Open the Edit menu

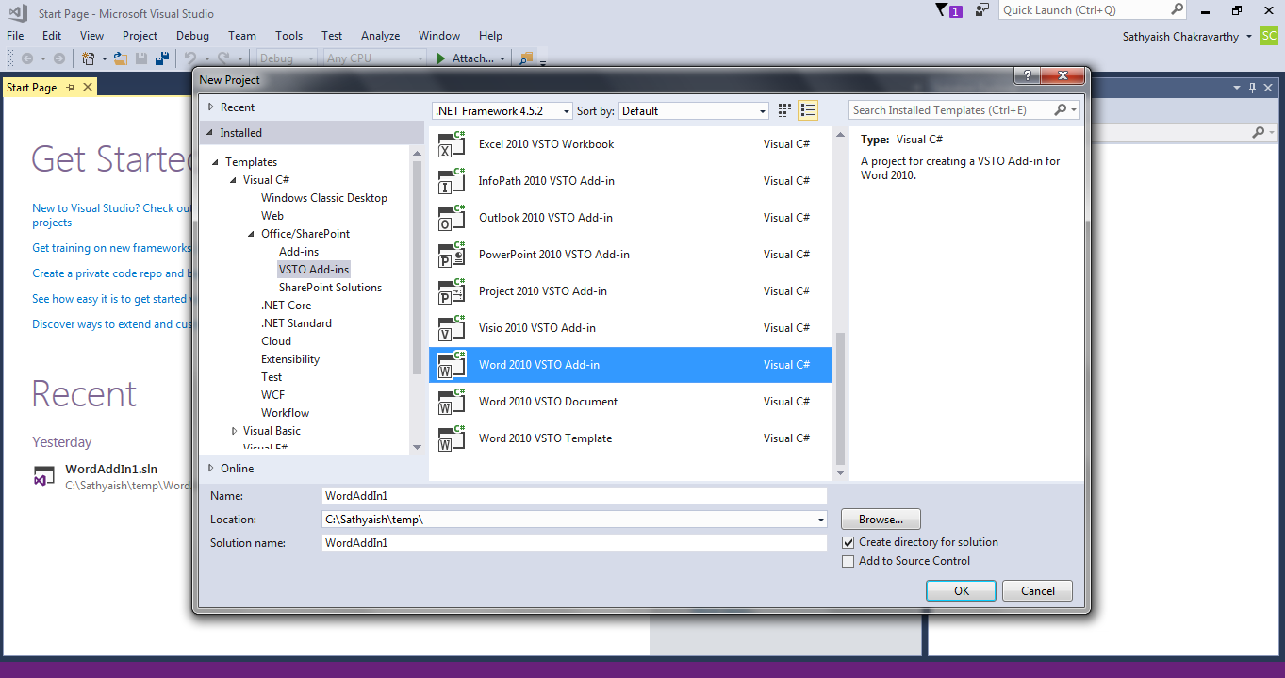(x=52, y=36)
